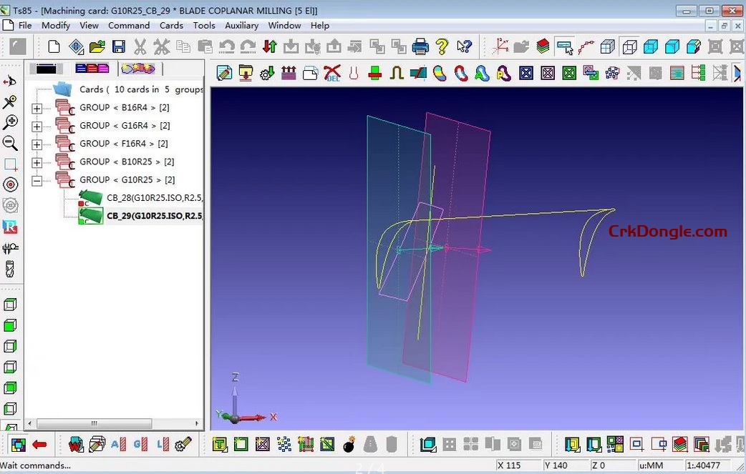Open the Cards menu

[171, 25]
